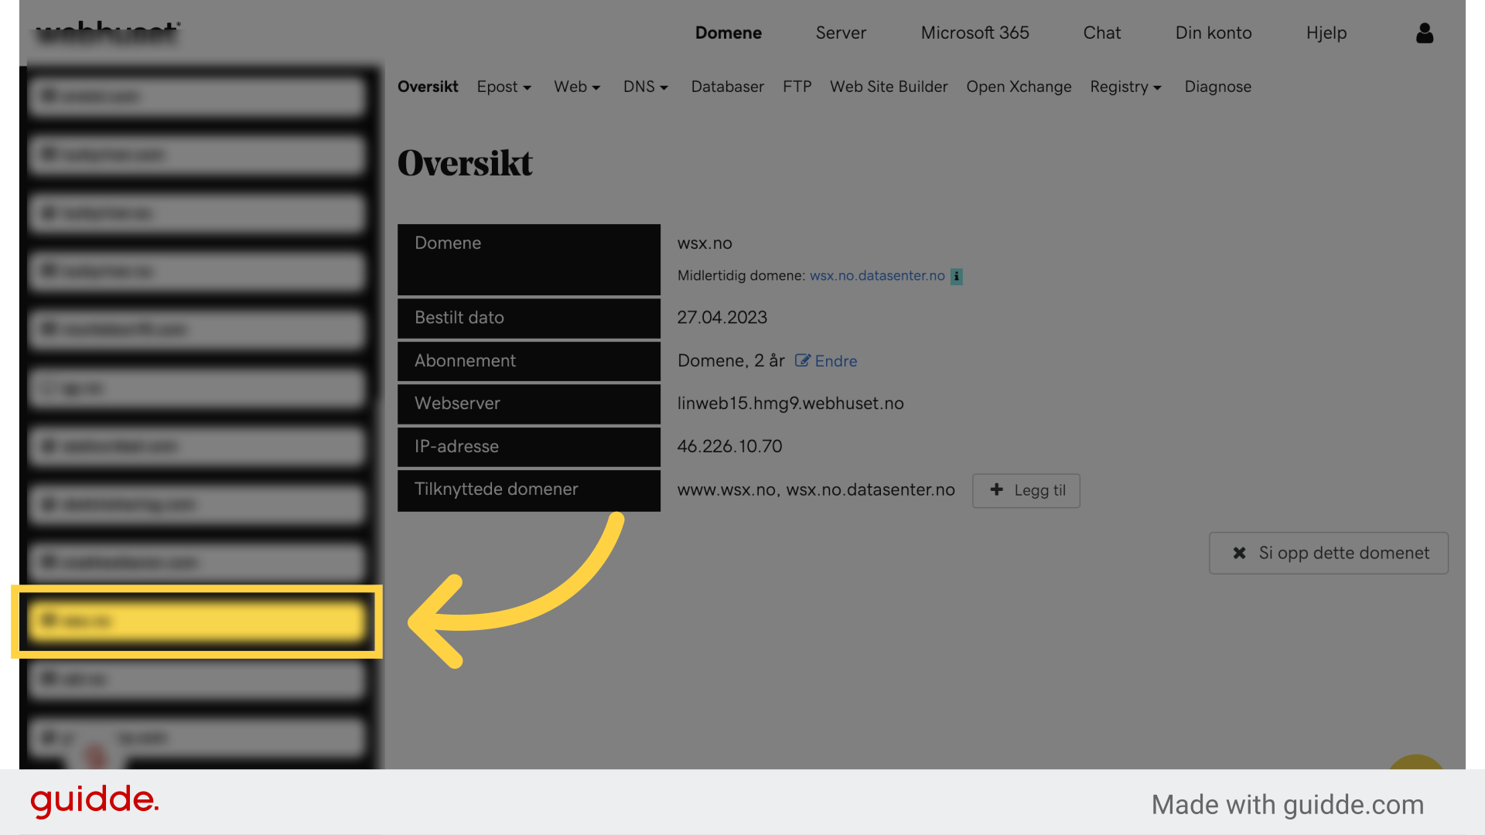Click the webhuset logo
Screen dimensions: 1485x835
pos(108,32)
